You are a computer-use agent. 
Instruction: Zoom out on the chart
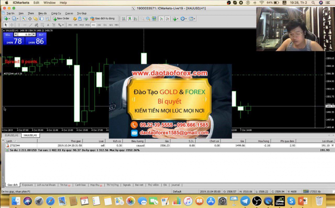coord(148,19)
